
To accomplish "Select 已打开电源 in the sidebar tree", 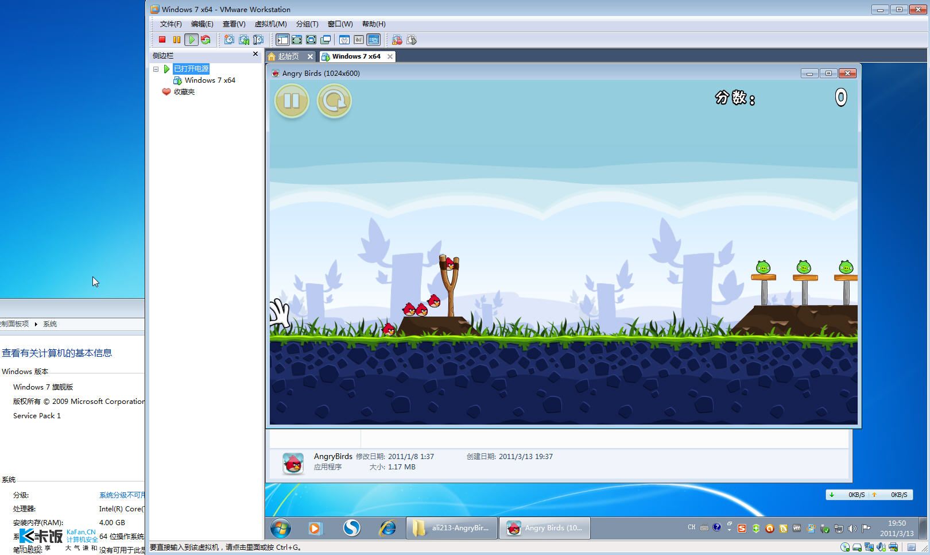I will (191, 69).
